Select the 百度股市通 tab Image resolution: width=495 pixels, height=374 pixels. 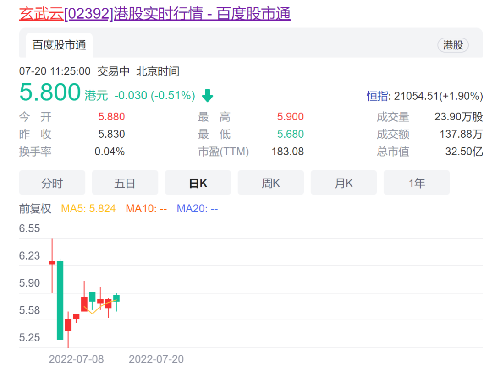click(x=59, y=45)
